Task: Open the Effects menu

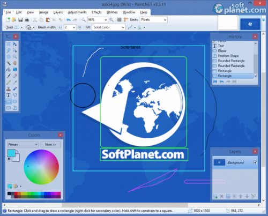Action: click(x=96, y=12)
